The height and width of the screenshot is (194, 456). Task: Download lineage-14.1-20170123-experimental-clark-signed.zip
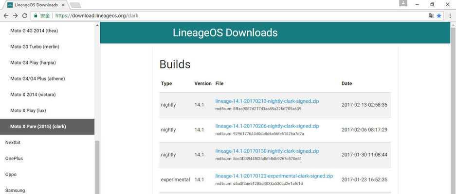coord(274,176)
